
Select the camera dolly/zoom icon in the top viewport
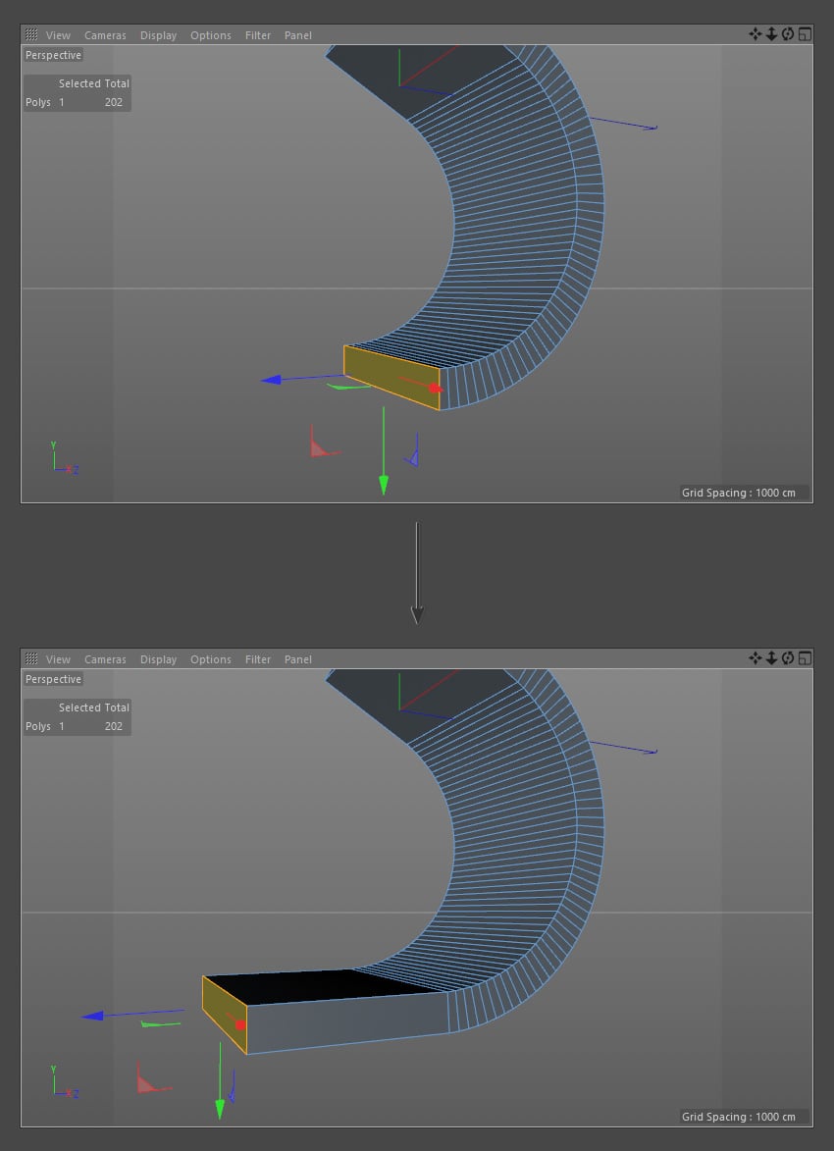(772, 33)
